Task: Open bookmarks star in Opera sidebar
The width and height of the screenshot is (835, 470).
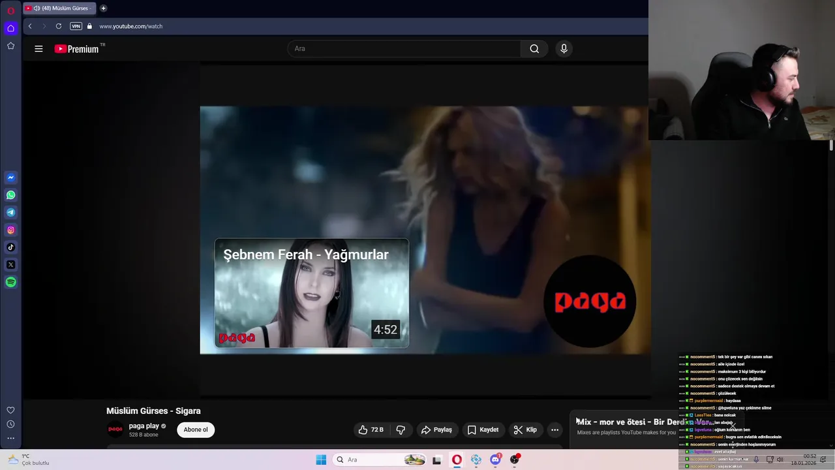Action: (10, 46)
